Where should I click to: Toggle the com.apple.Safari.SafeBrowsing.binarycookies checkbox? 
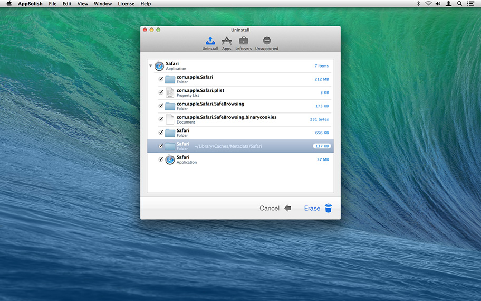point(161,119)
